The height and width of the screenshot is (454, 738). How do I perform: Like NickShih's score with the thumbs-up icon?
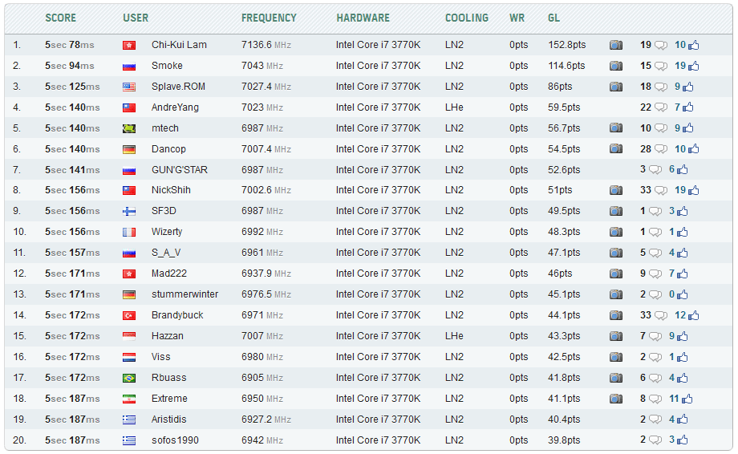pos(693,191)
